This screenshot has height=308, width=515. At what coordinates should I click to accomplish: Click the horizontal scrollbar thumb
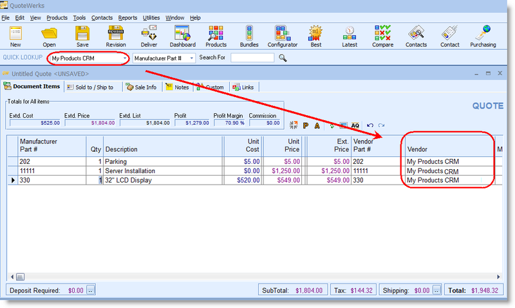(20, 277)
